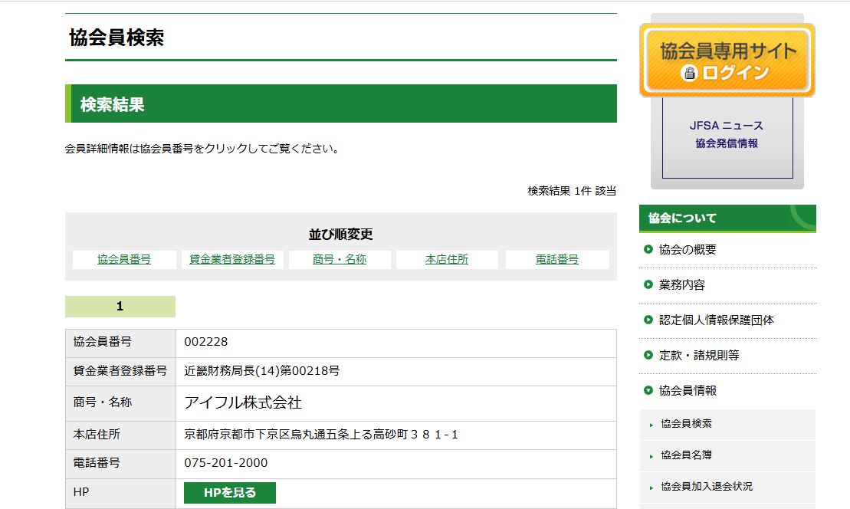Screen dimensions: 850x509
Task: Click the arrow icon beside 協会の概要
Action: 648,250
